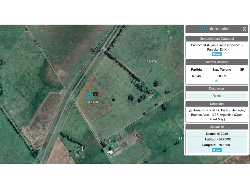Viewport: 250px width, 188px height.
Task: Close the Información panel with the X
Action: point(244,29)
